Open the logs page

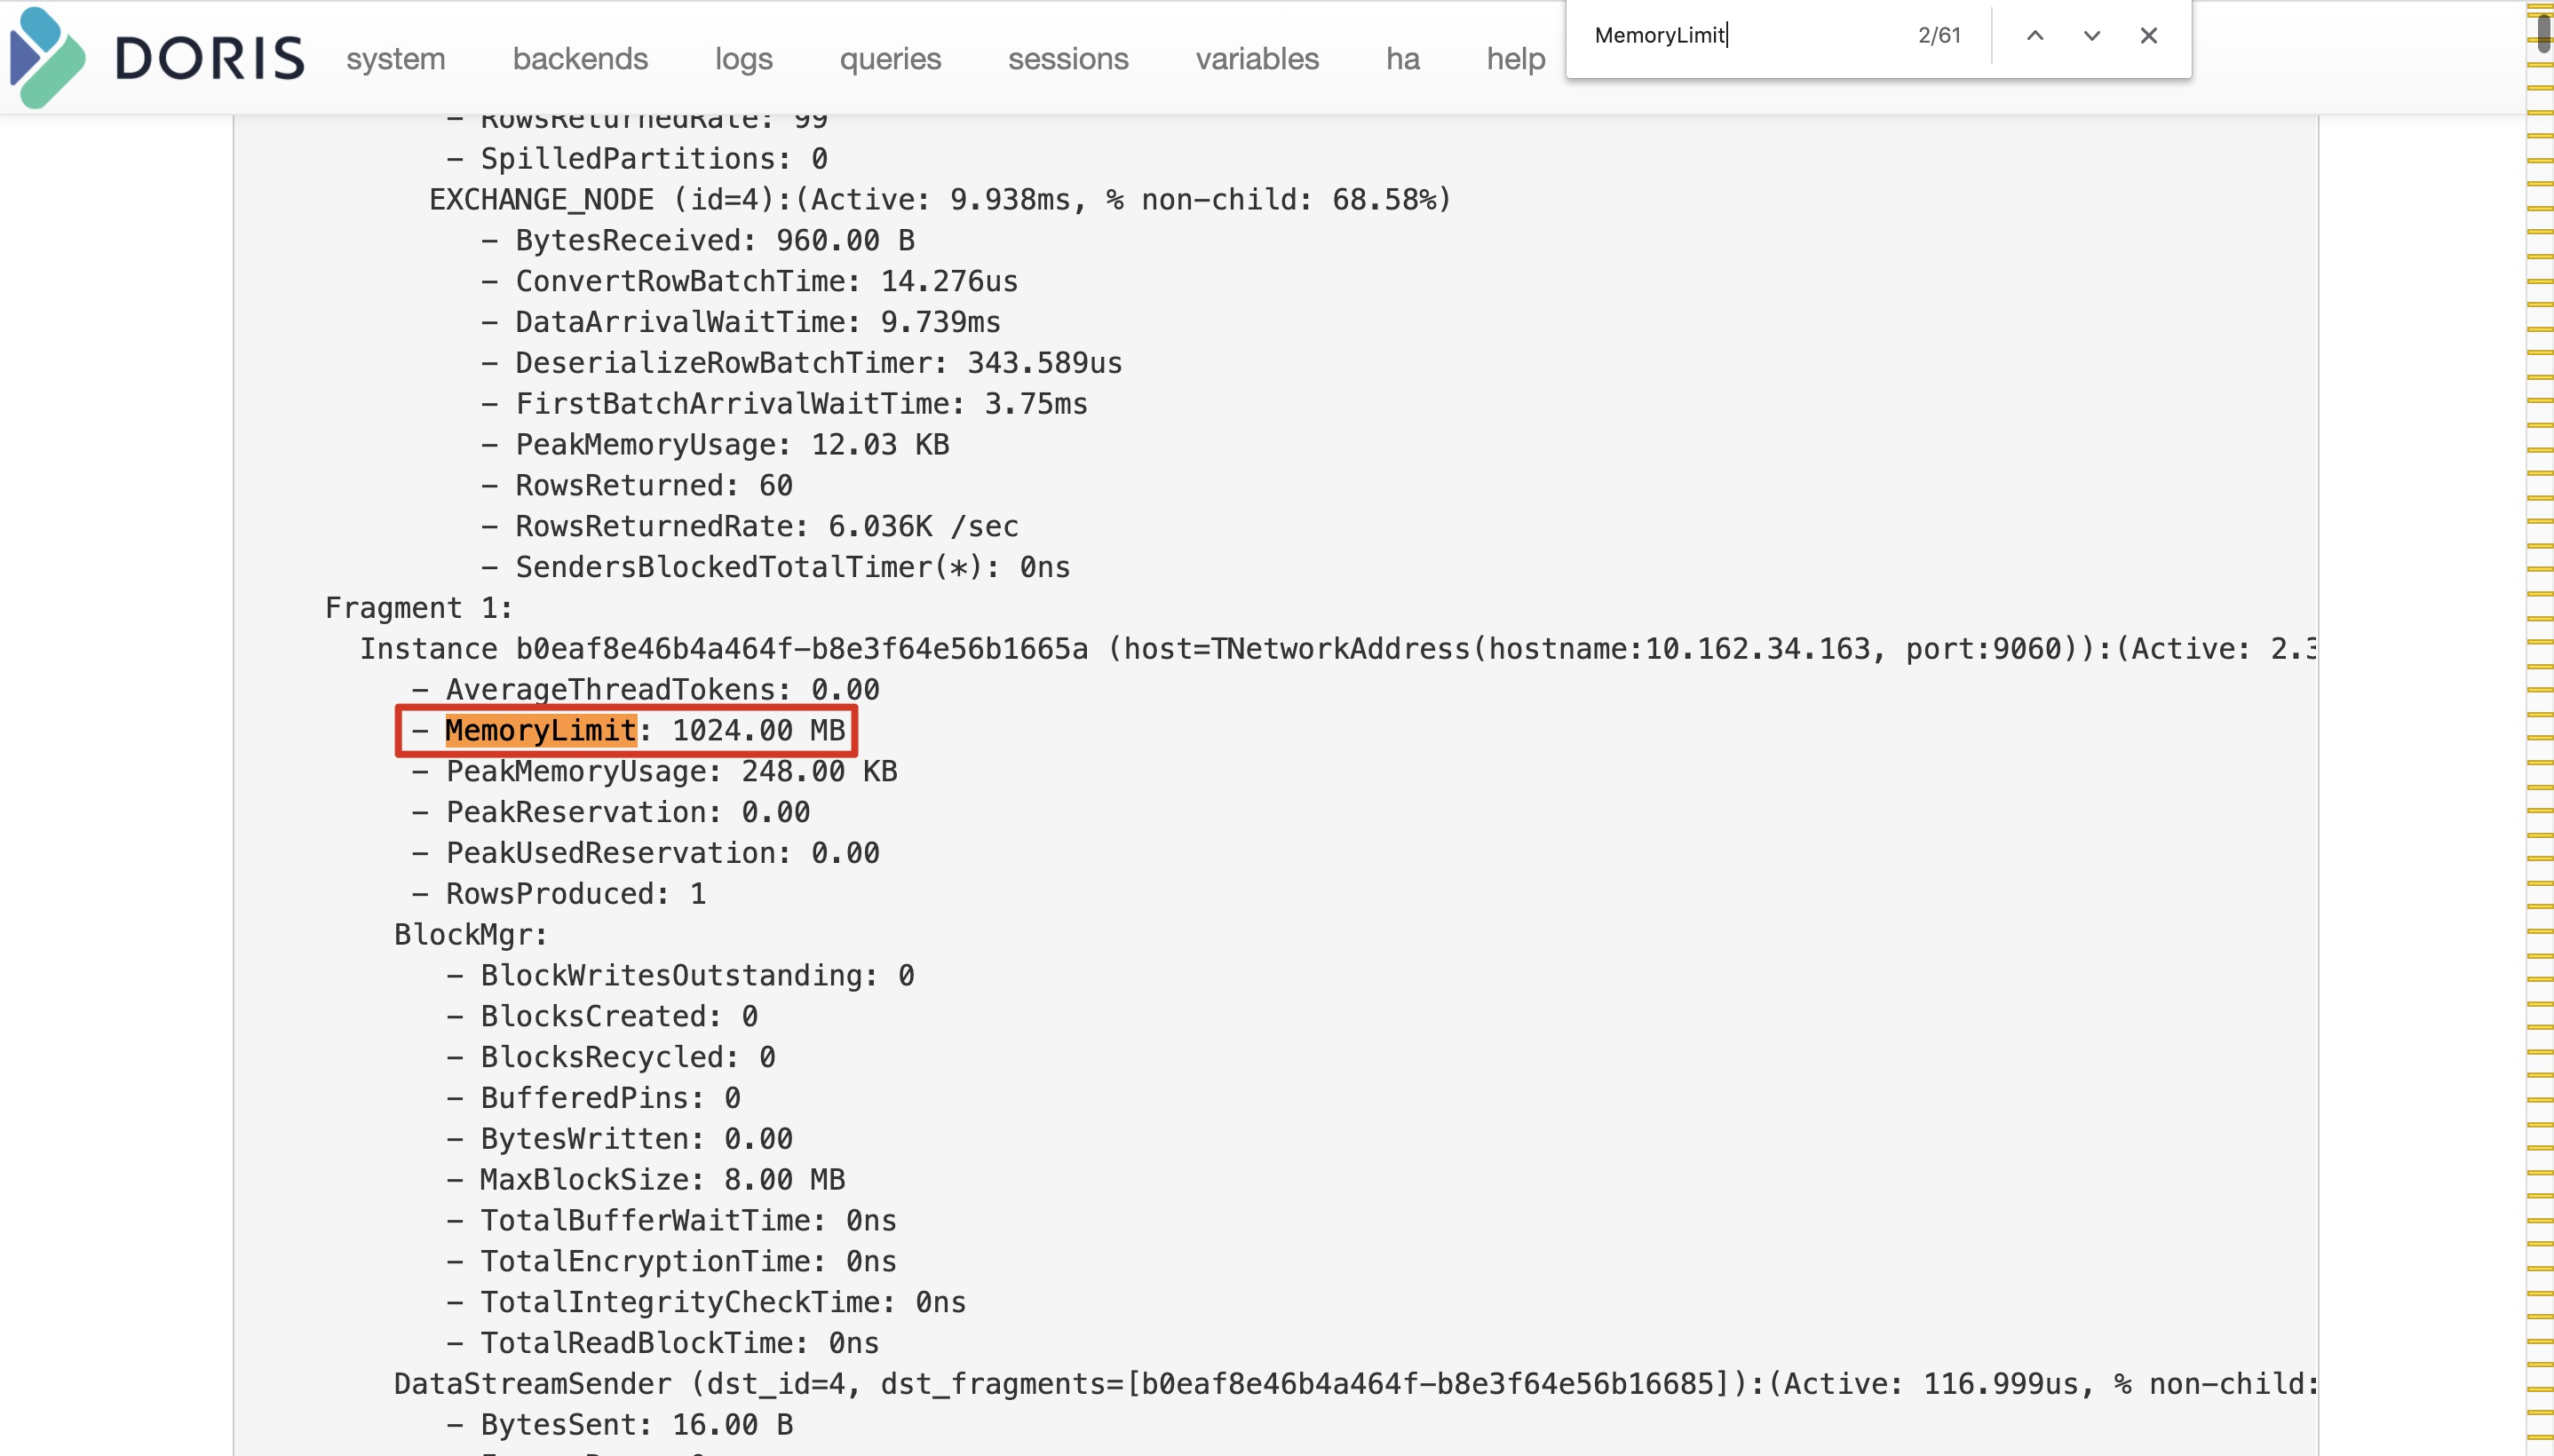[x=743, y=59]
